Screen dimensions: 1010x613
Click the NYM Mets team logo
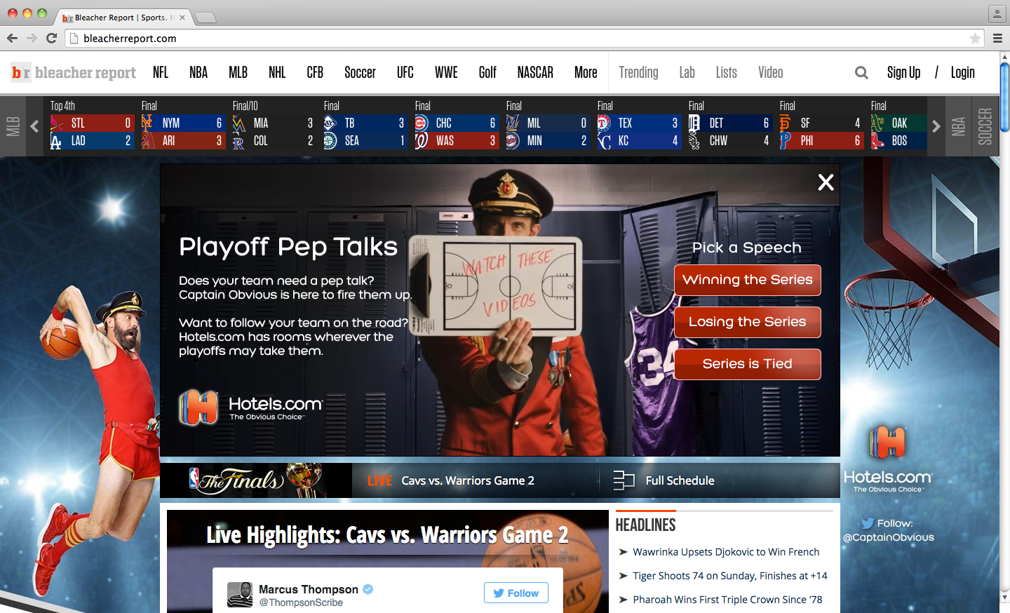pyautogui.click(x=147, y=123)
